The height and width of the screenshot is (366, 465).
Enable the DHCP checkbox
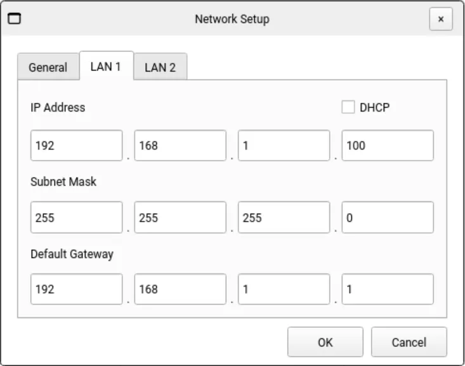[x=348, y=107]
